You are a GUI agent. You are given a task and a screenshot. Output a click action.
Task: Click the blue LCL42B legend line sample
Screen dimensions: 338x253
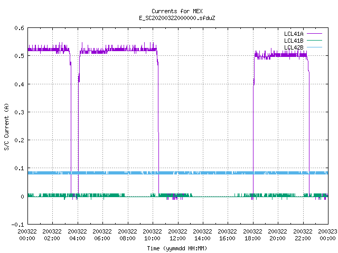coord(314,47)
